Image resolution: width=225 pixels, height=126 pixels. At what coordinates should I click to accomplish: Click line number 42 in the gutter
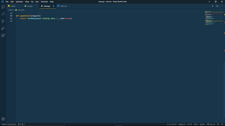point(11,21)
